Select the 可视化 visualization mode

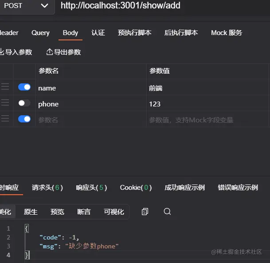(x=114, y=212)
